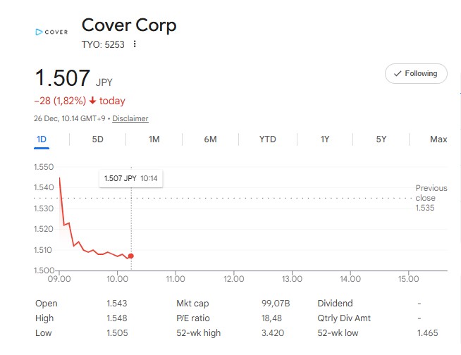Click the 52-wk high value 3.420
Viewport: 461px width, 355px height.
click(273, 333)
